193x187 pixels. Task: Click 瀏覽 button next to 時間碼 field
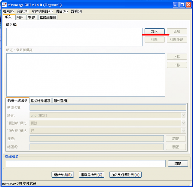176,147
